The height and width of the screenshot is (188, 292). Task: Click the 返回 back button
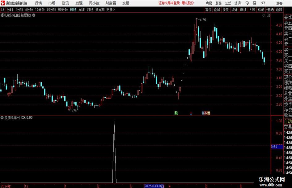[x=279, y=10]
